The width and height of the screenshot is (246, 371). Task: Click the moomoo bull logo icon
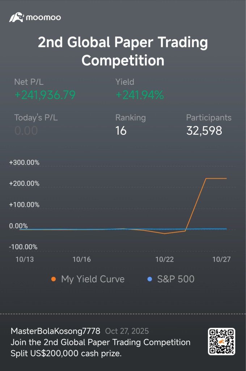tap(17, 17)
